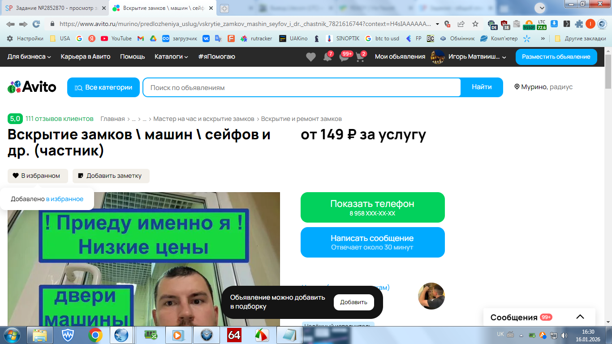The image size is (612, 344).
Task: Click the Найти search button
Action: [x=482, y=87]
